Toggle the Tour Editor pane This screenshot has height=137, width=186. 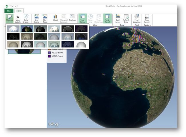(x=83, y=19)
